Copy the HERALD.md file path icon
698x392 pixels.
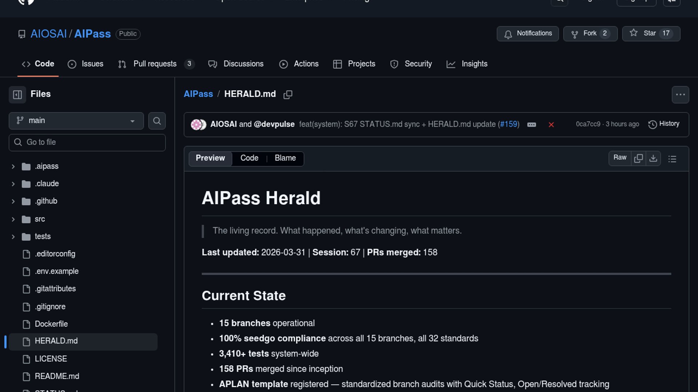coord(288,94)
